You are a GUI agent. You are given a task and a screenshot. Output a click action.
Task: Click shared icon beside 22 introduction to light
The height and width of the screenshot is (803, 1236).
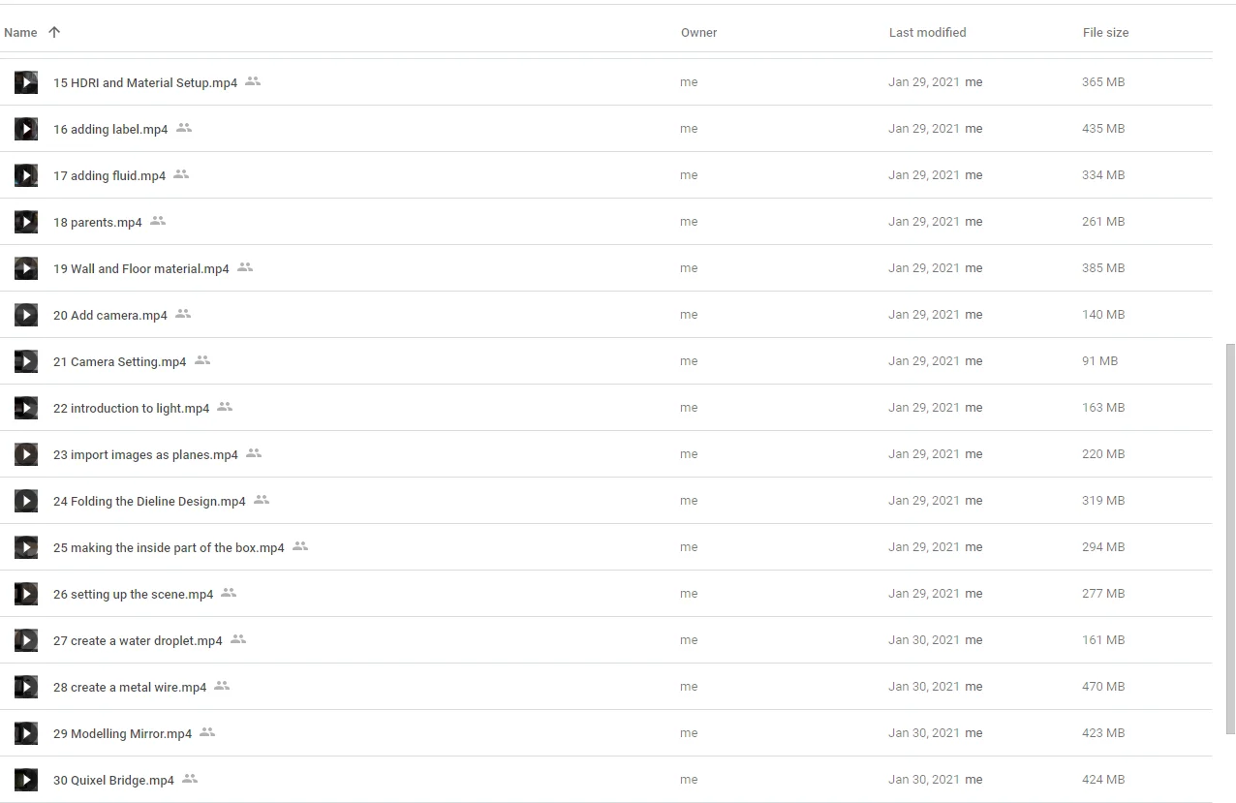pyautogui.click(x=225, y=407)
